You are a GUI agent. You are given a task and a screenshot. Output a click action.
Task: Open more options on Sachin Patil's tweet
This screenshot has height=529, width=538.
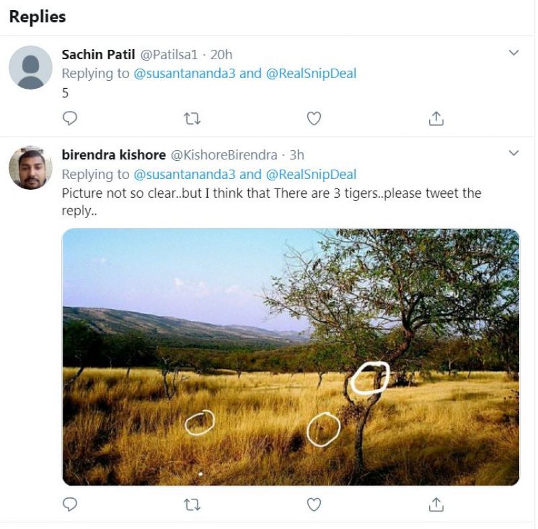point(514,52)
